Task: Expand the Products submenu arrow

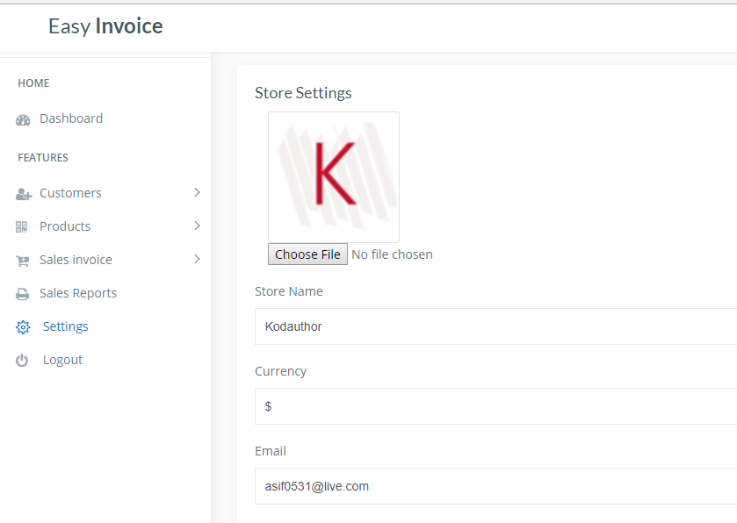Action: (x=197, y=226)
